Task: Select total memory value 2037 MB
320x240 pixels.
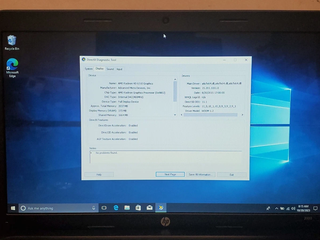Action: [123, 106]
